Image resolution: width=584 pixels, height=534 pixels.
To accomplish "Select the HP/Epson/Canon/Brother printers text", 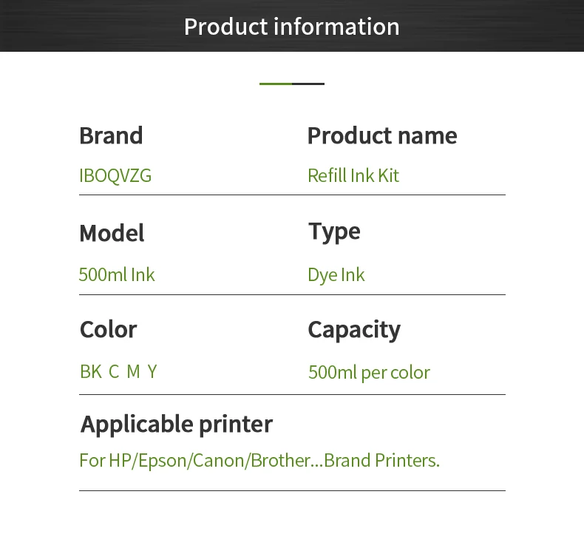I will [259, 461].
